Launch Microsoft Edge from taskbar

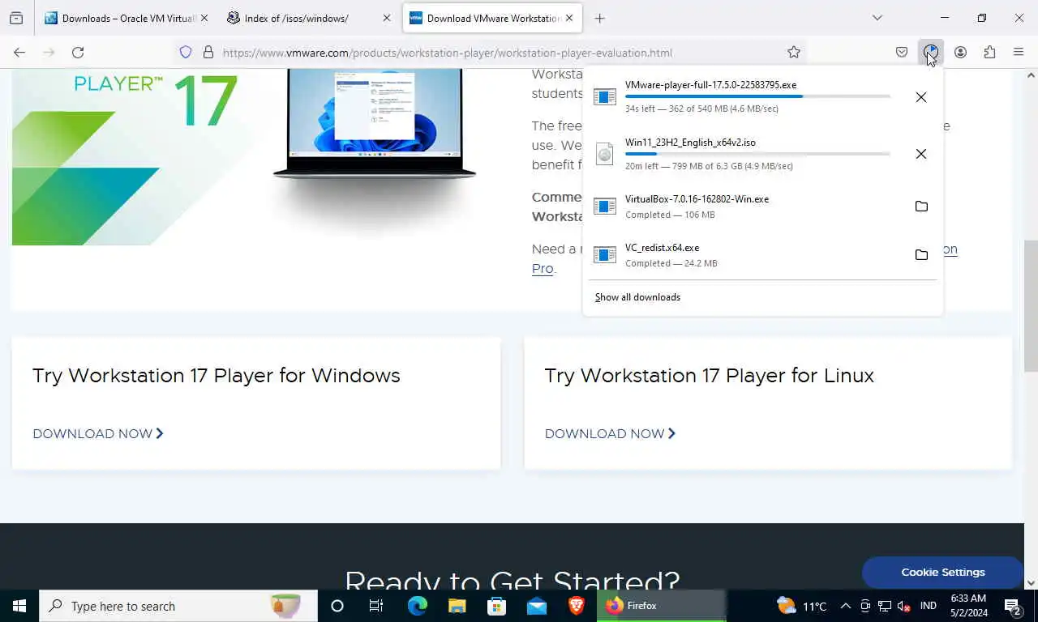point(417,606)
